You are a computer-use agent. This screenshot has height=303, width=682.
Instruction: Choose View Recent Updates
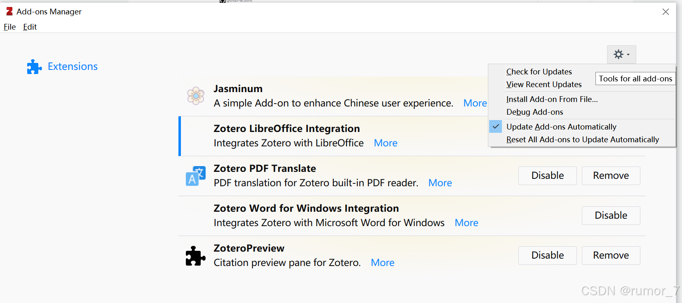point(544,84)
